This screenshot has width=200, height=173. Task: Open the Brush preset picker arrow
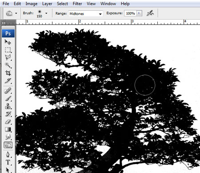[x=46, y=13]
